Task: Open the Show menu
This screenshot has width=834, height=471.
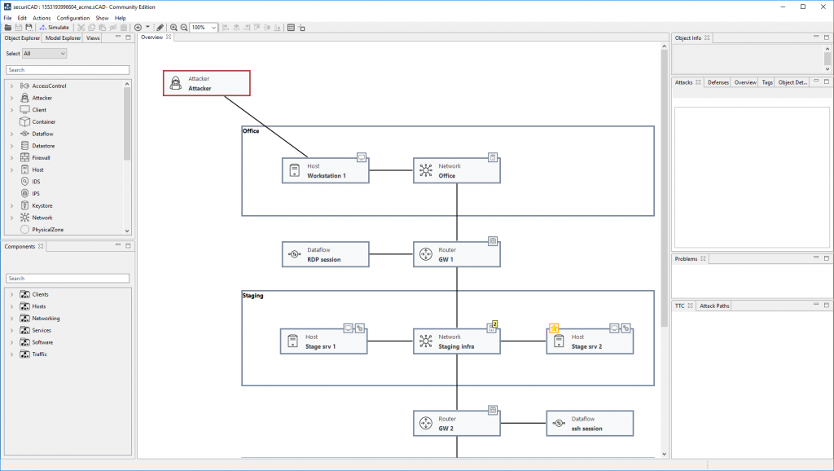Action: tap(102, 18)
